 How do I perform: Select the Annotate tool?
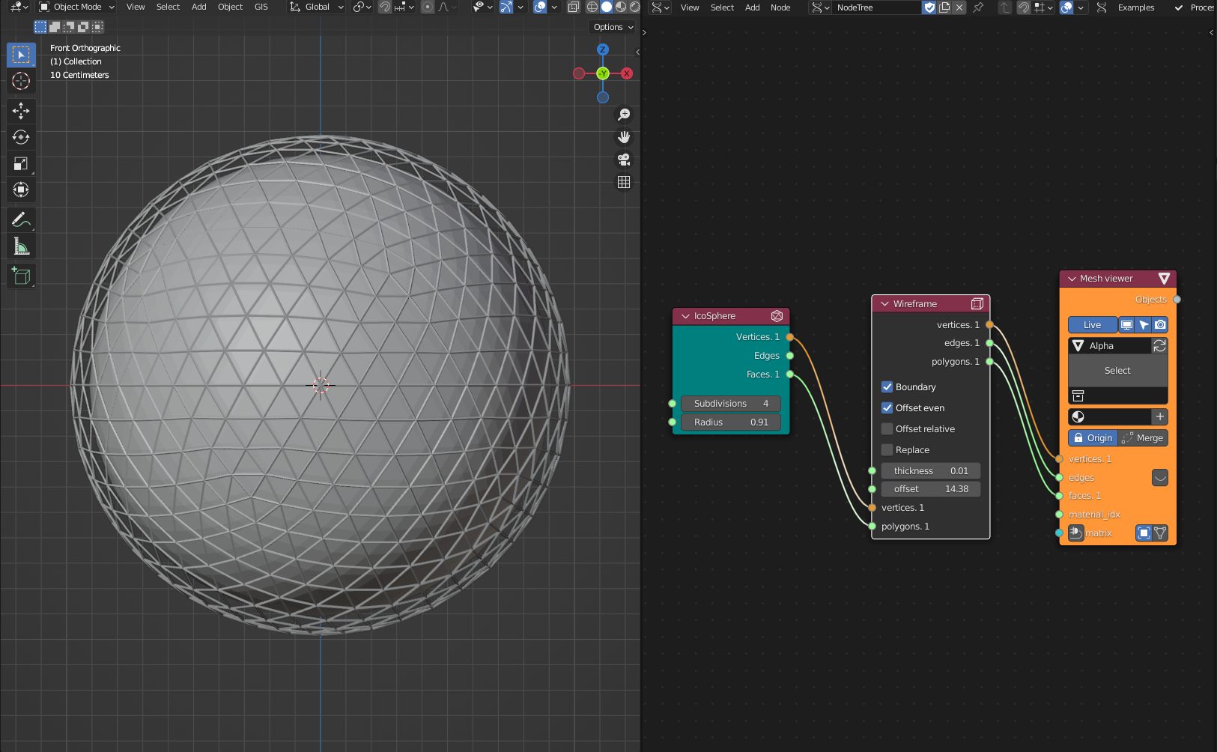point(21,219)
